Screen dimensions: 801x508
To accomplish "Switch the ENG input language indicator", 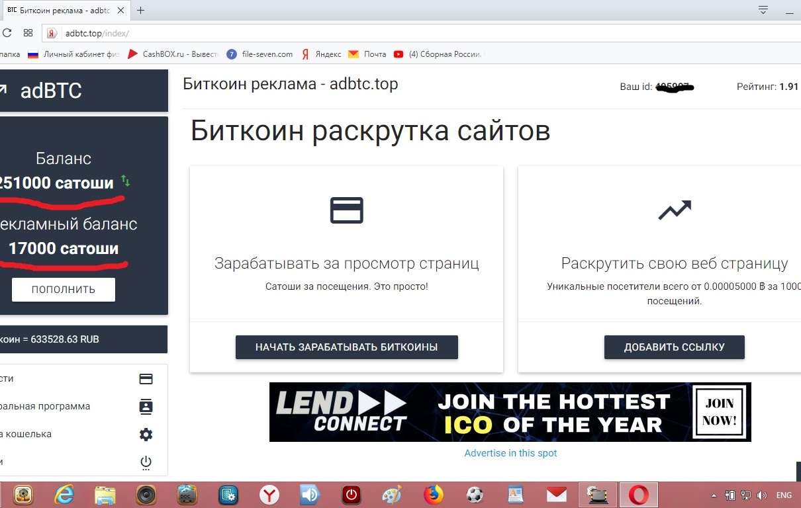I will pyautogui.click(x=784, y=495).
